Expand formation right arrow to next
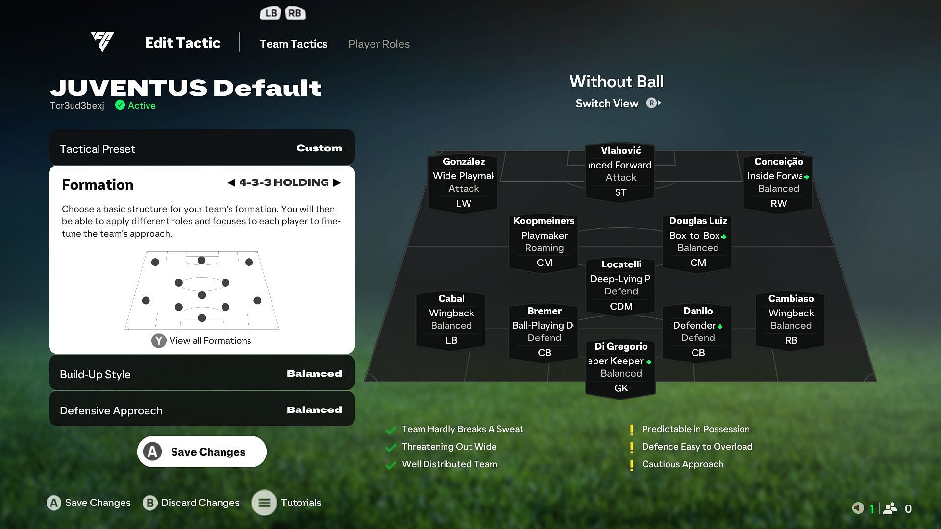 [x=338, y=182]
